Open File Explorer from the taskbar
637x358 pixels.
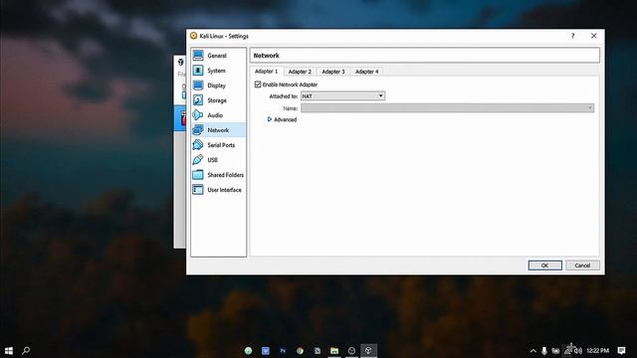[x=334, y=351]
